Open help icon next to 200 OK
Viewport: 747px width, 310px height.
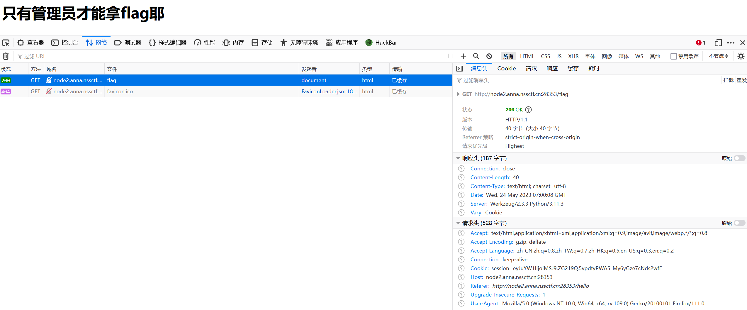tap(528, 110)
